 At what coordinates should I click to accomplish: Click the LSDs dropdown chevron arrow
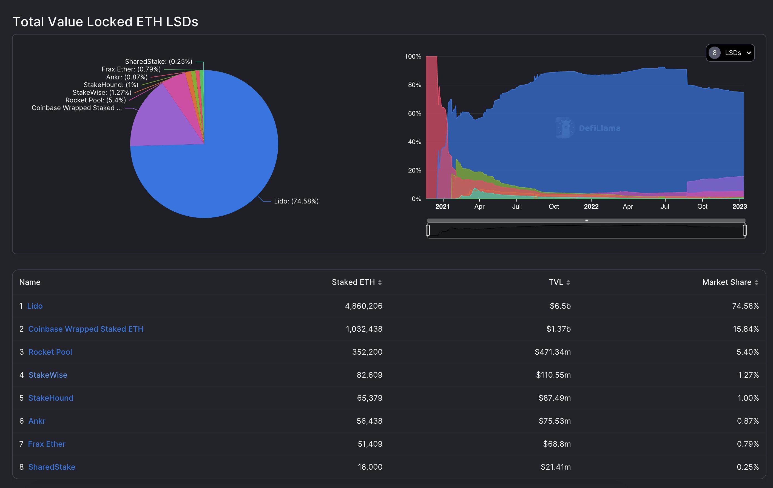coord(749,53)
